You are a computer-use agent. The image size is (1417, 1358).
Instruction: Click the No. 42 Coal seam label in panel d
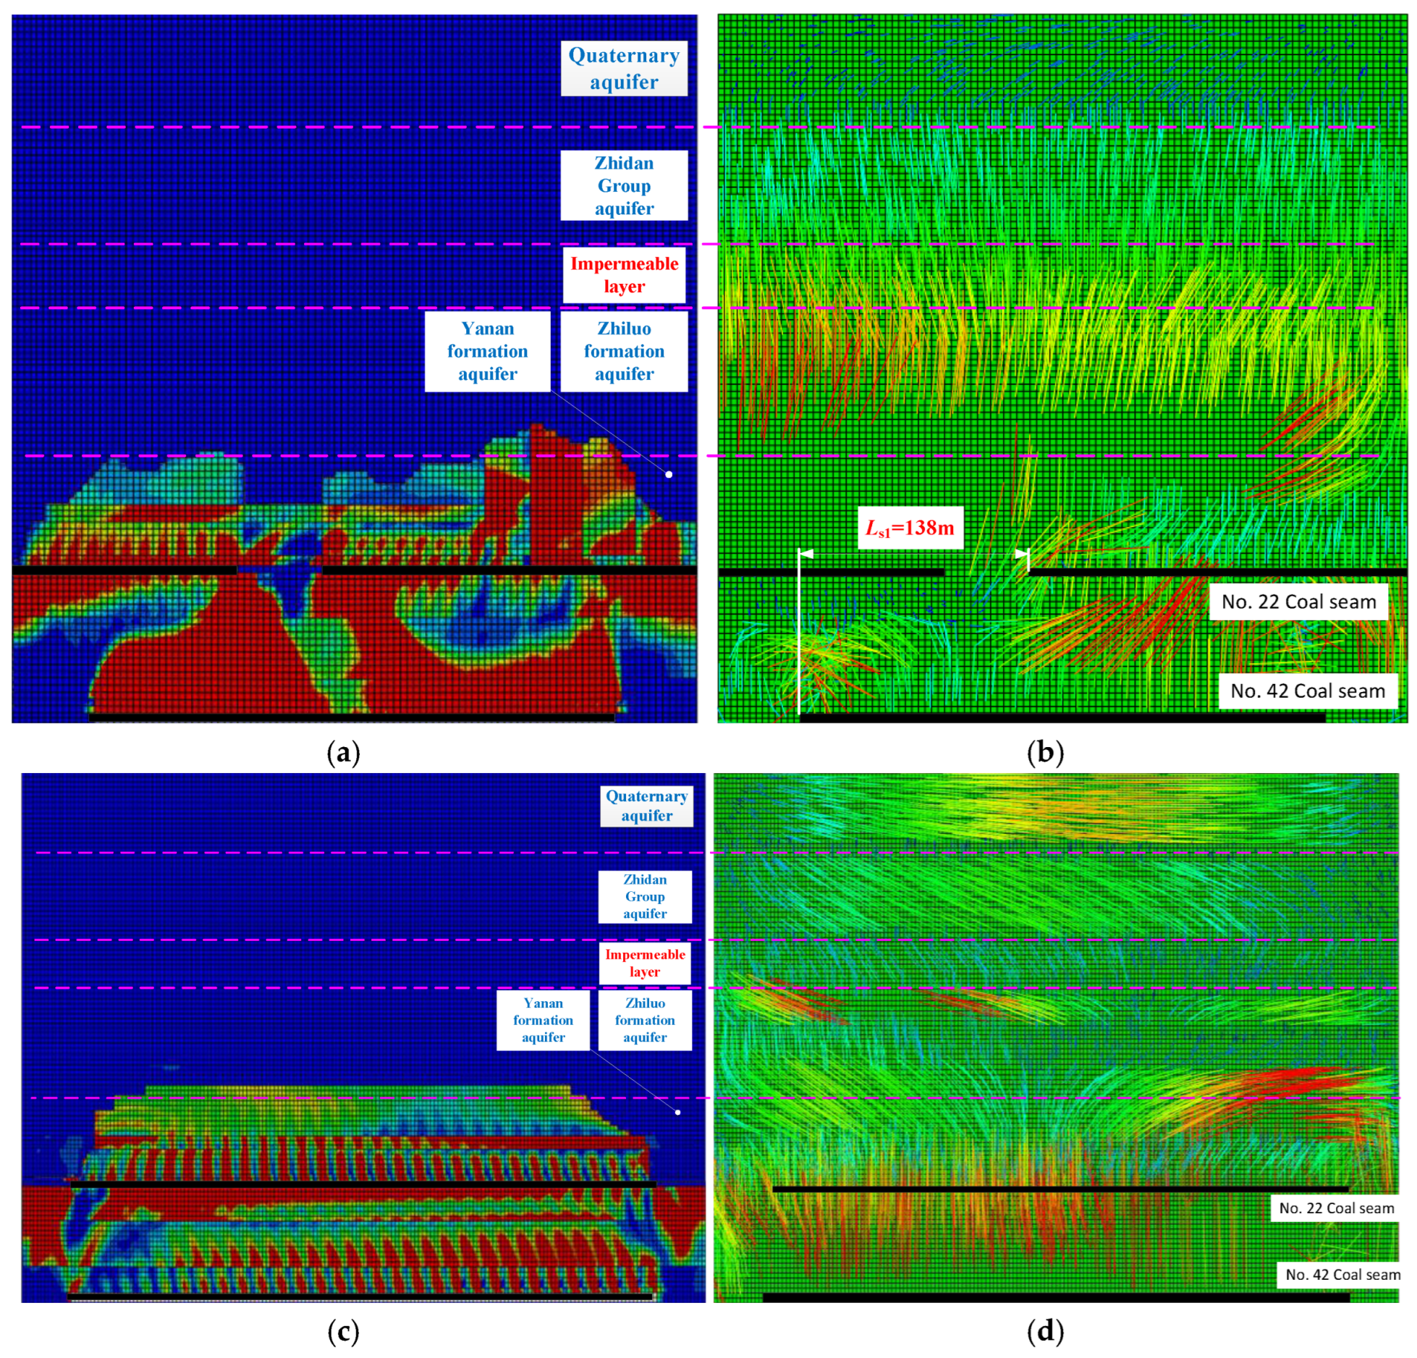coord(1342,1275)
